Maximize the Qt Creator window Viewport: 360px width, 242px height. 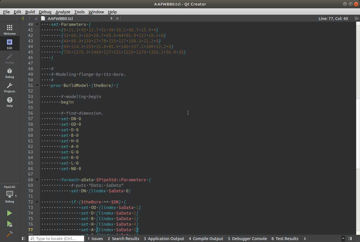pos(350,4)
